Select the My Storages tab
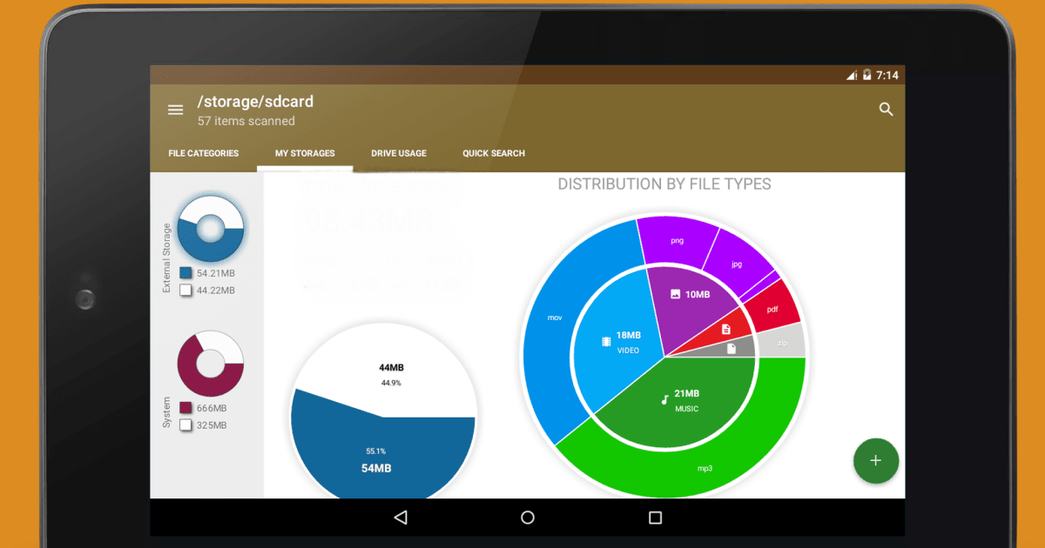The image size is (1045, 548). tap(305, 153)
